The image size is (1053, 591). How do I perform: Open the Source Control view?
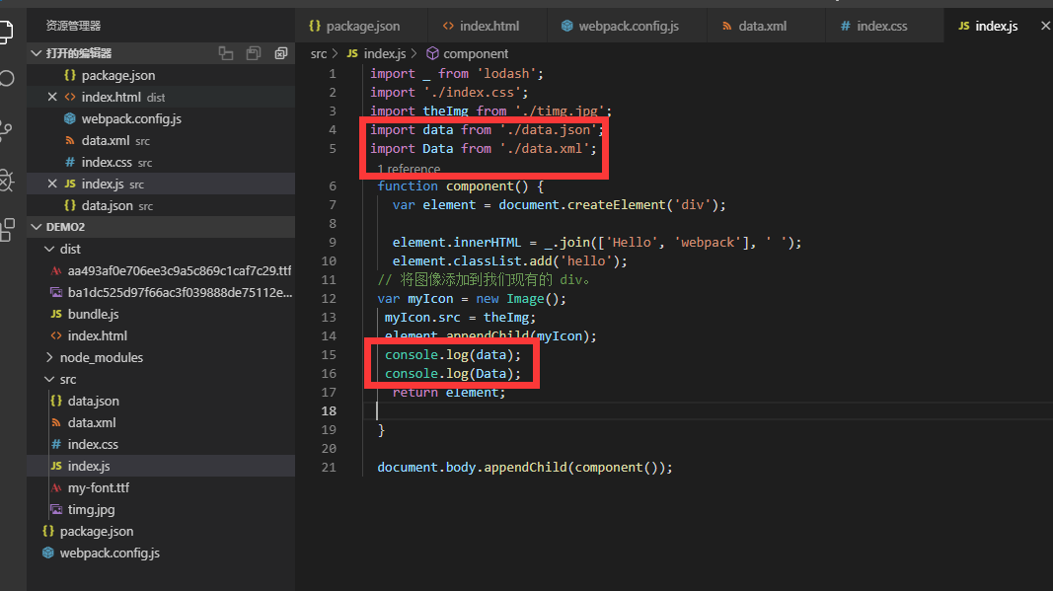click(6, 129)
